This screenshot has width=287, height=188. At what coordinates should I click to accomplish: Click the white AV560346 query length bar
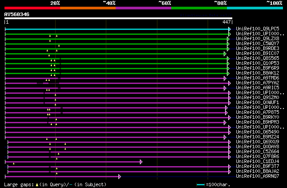(x=118, y=18)
